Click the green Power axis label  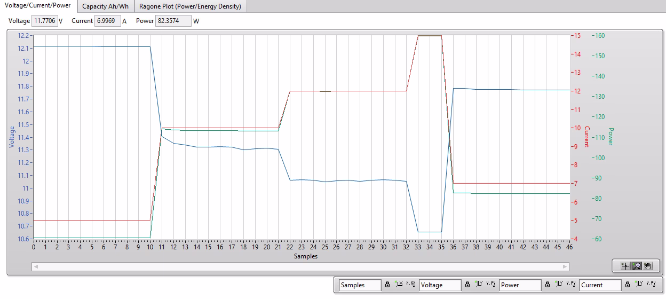click(x=611, y=137)
